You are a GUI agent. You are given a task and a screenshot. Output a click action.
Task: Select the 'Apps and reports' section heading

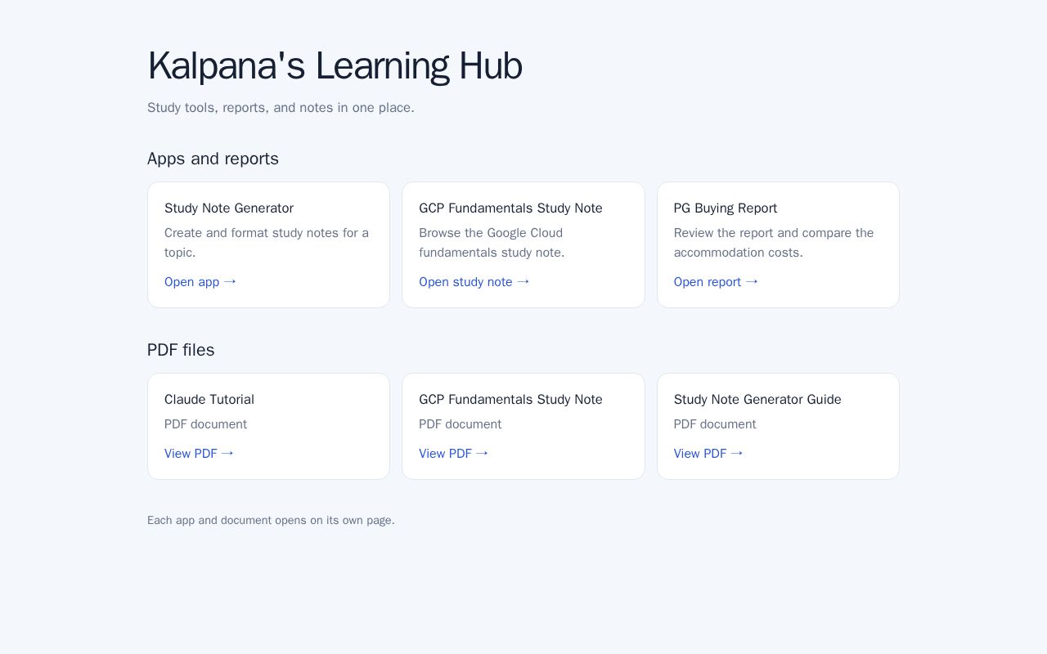click(x=213, y=159)
